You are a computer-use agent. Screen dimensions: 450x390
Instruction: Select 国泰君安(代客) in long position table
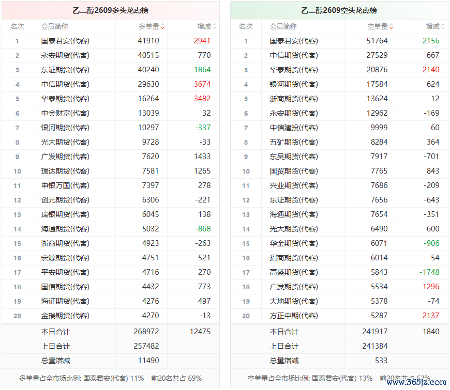(x=65, y=41)
